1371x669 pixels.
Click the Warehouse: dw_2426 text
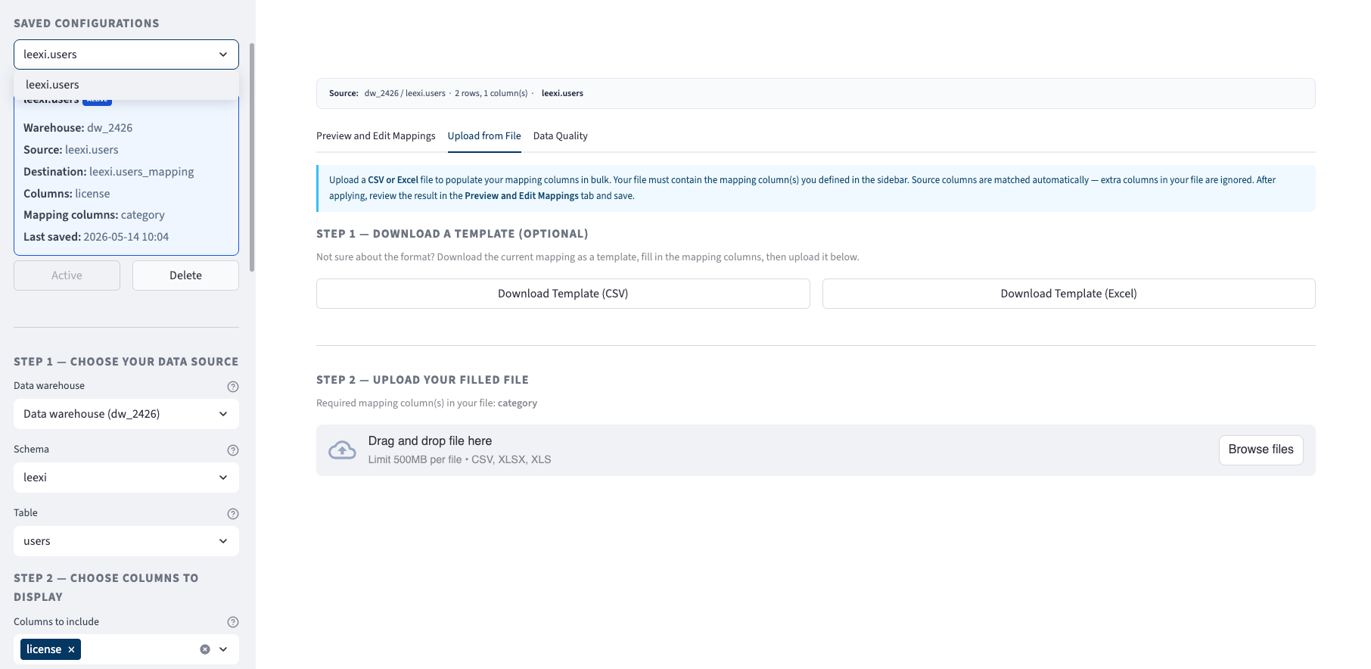click(78, 128)
